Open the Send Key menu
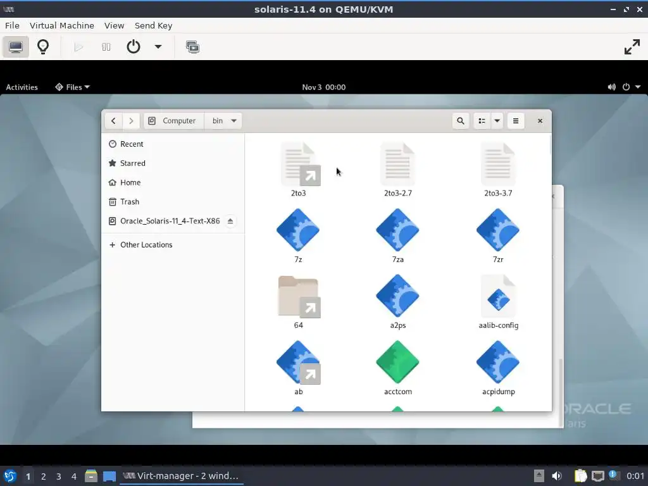 tap(153, 25)
